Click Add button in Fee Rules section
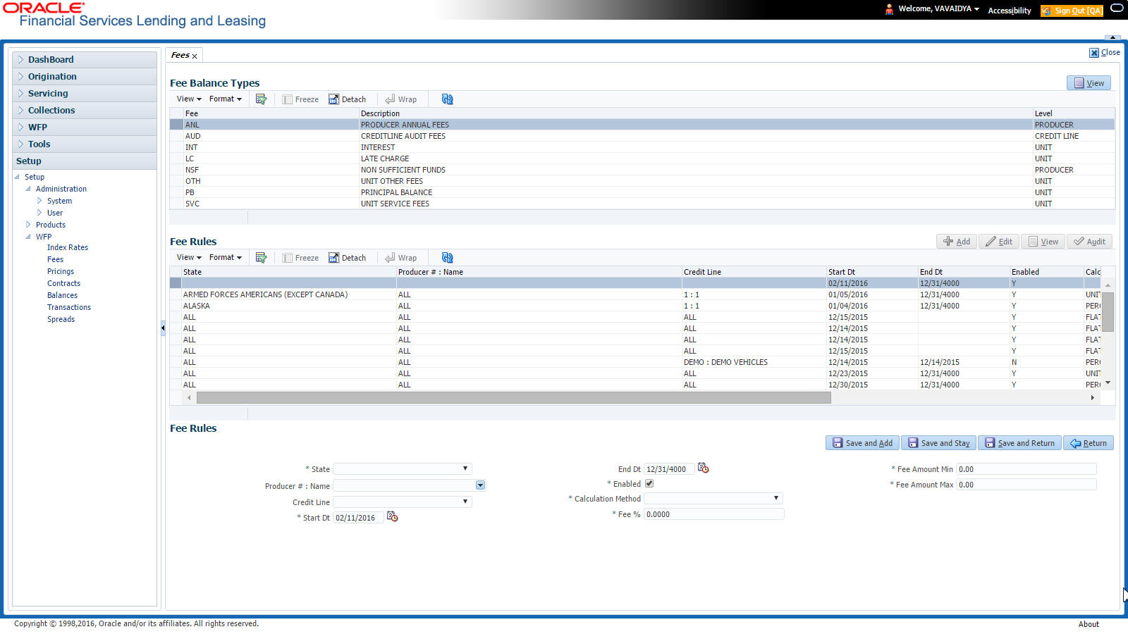This screenshot has height=634, width=1128. pyautogui.click(x=957, y=242)
